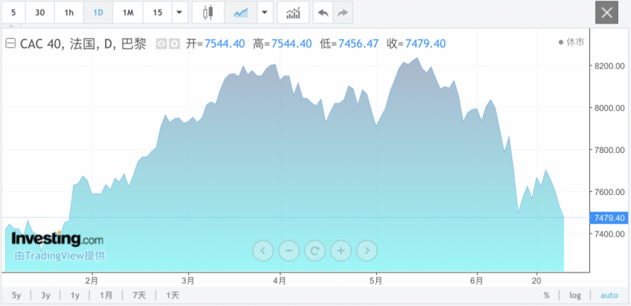Reset the chart view with refresh button
Screen dimensions: 631x306
314,250
